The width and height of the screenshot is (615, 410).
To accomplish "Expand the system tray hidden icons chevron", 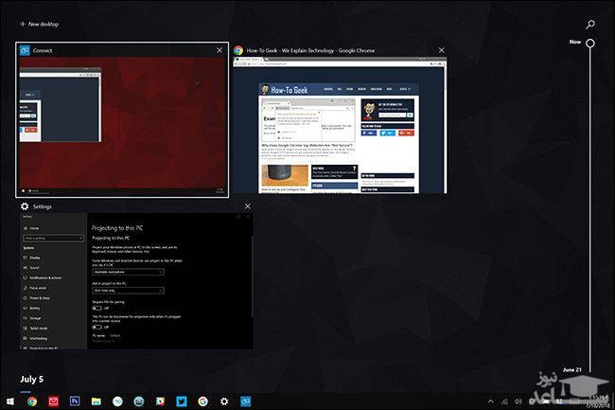I will pos(489,401).
